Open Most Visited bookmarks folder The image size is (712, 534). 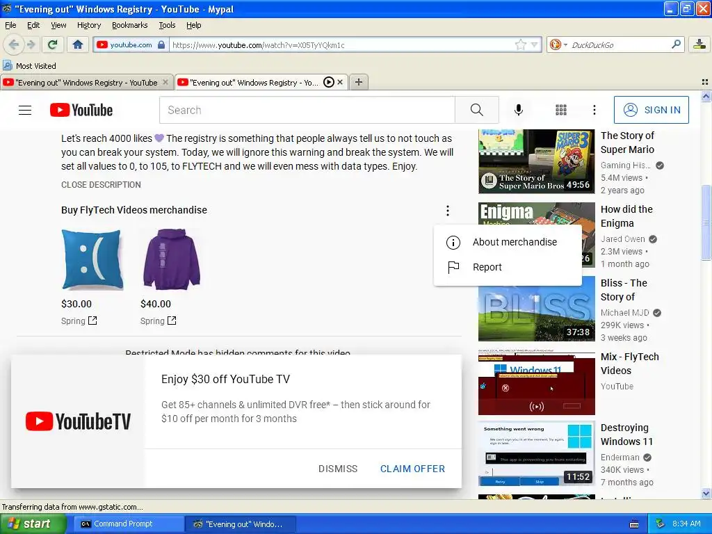[x=30, y=66]
